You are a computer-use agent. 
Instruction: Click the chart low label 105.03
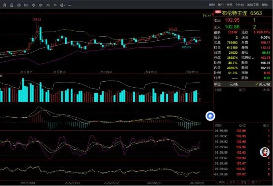[186, 47]
